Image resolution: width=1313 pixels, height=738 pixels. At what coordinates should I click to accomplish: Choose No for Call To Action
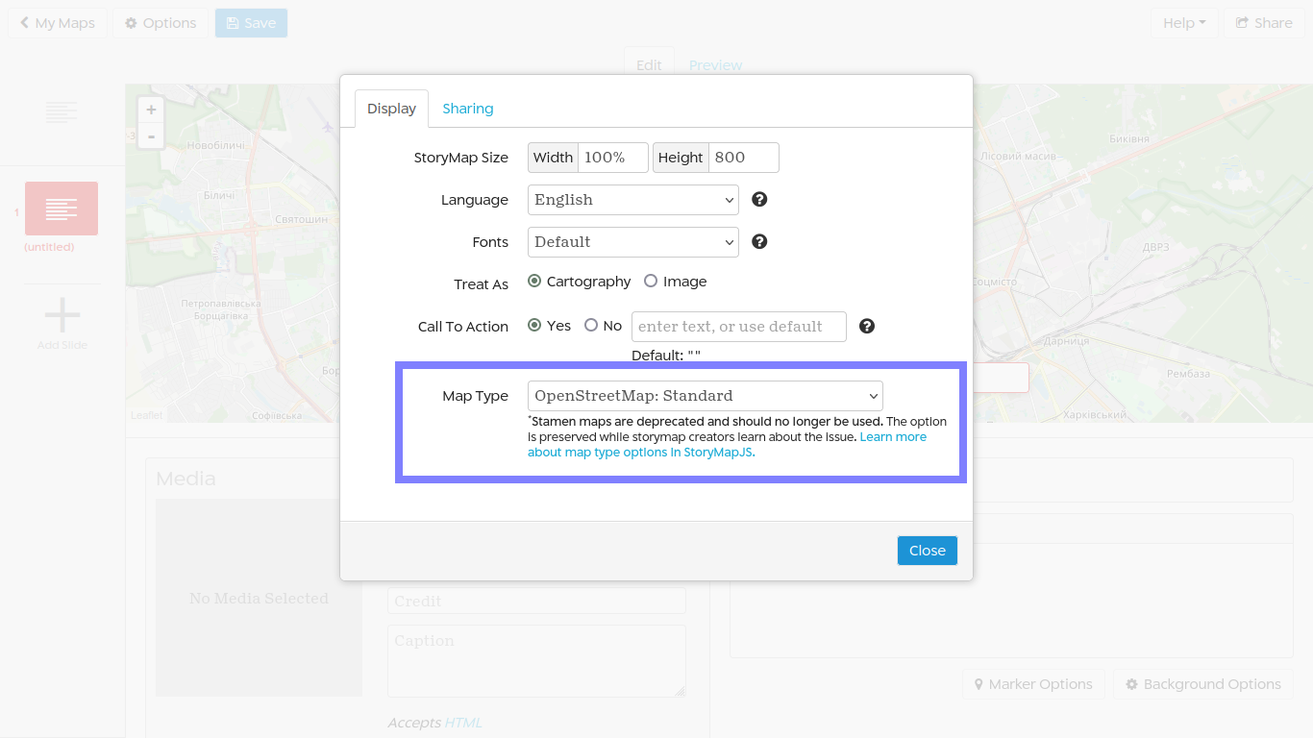click(591, 326)
